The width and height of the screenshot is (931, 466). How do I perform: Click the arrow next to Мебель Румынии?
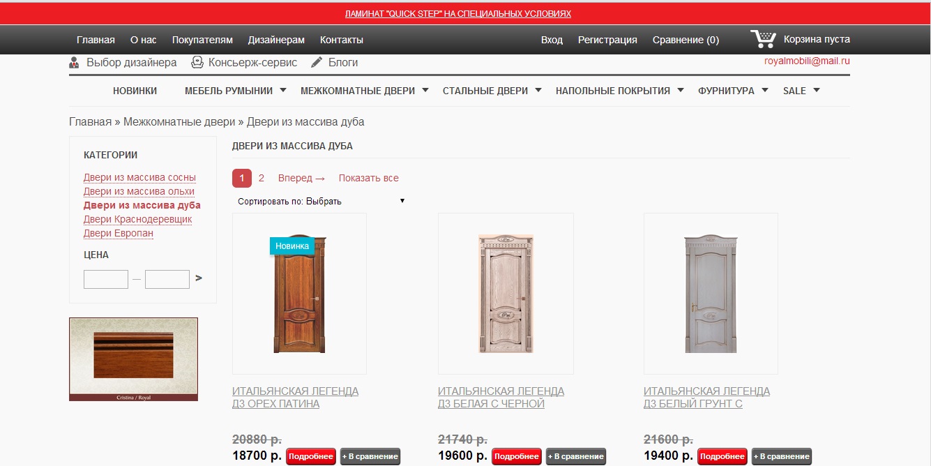pos(283,90)
